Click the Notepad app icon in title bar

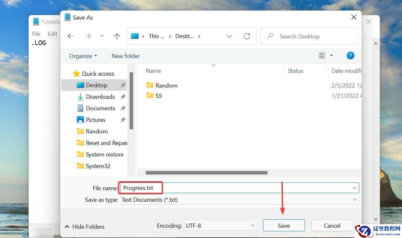36,21
